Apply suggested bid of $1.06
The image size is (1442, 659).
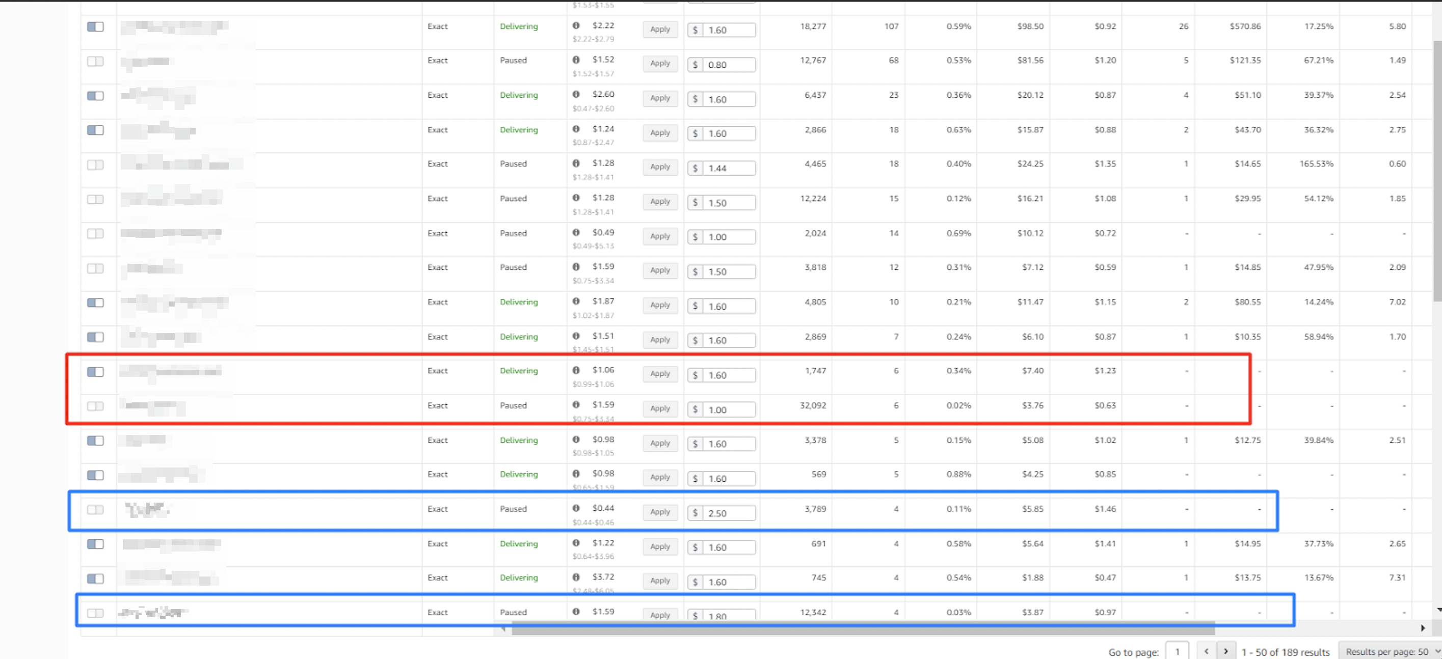(x=660, y=374)
